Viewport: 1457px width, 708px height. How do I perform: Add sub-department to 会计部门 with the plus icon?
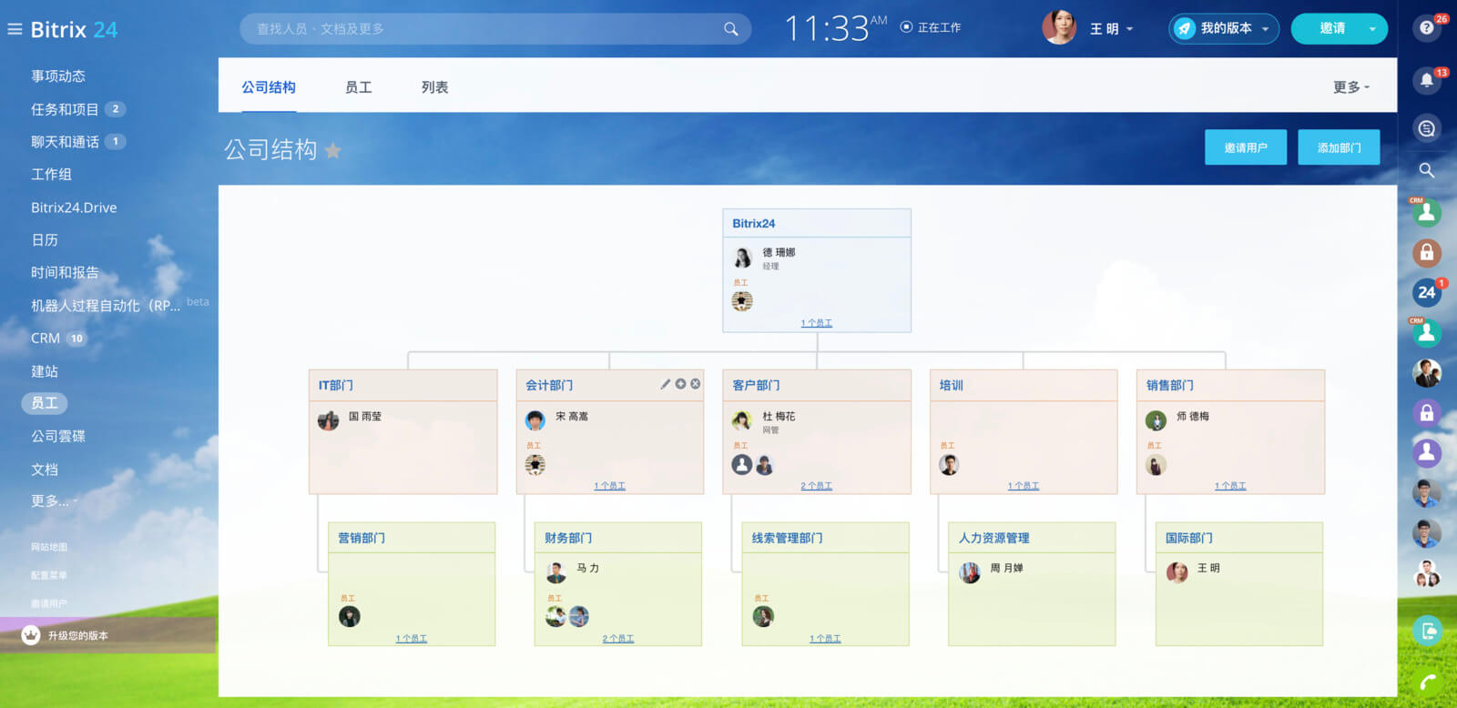680,384
